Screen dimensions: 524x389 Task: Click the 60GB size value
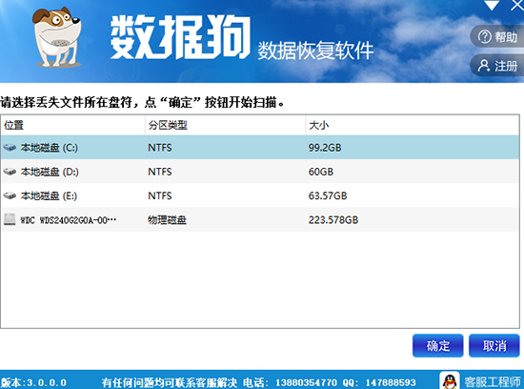pos(321,172)
